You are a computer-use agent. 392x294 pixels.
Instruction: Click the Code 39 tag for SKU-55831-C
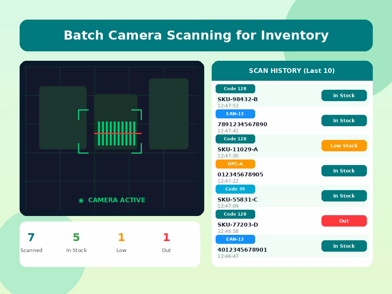point(235,189)
